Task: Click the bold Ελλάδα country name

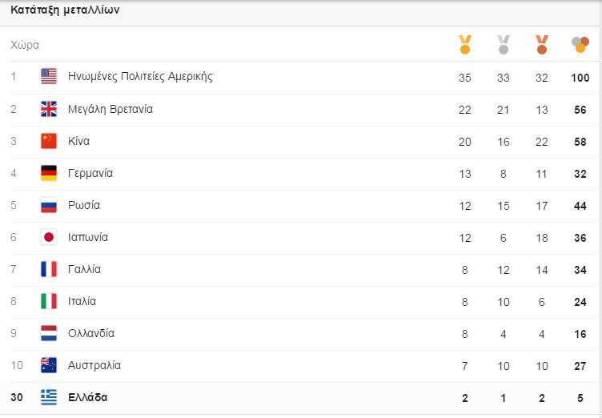Action: click(88, 397)
